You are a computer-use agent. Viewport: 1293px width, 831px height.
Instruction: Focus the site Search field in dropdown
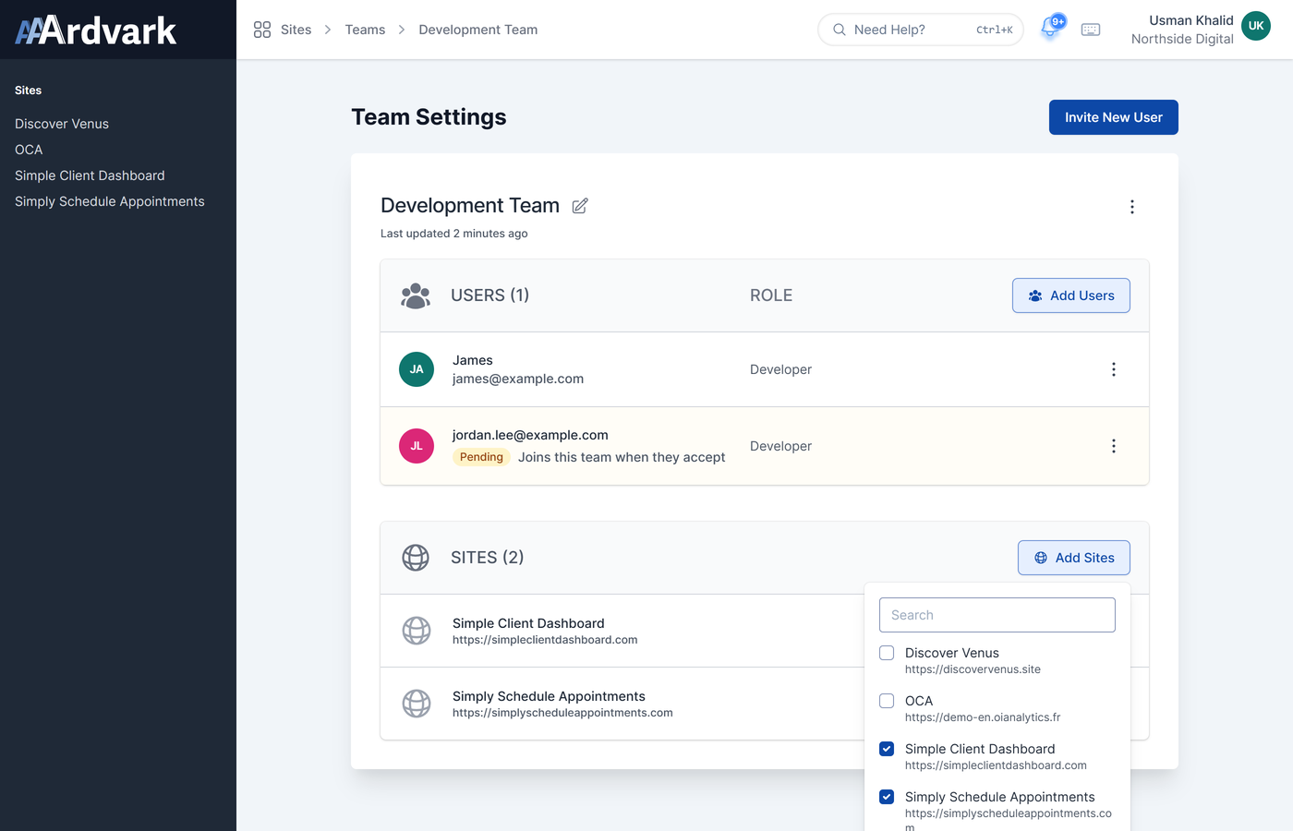coord(997,615)
